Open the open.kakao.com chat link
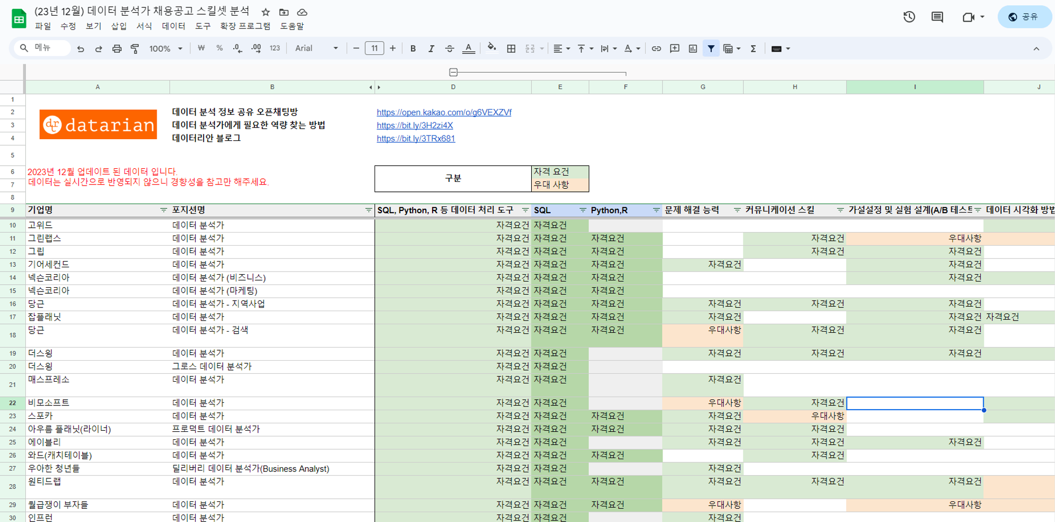The height and width of the screenshot is (522, 1055). (x=444, y=112)
